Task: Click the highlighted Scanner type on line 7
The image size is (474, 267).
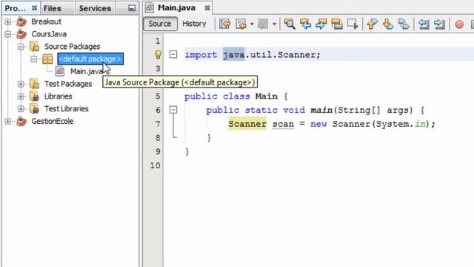Action: [247, 124]
